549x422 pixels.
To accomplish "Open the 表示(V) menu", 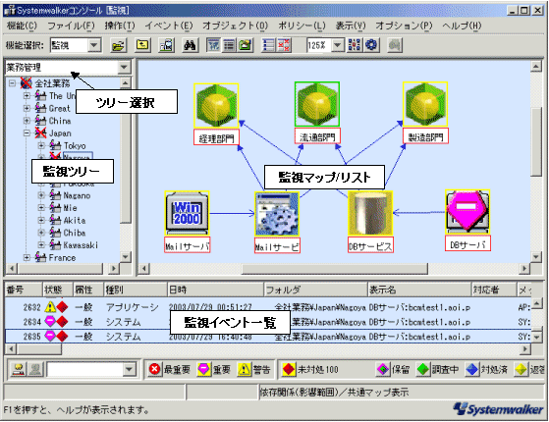I will 351,26.
